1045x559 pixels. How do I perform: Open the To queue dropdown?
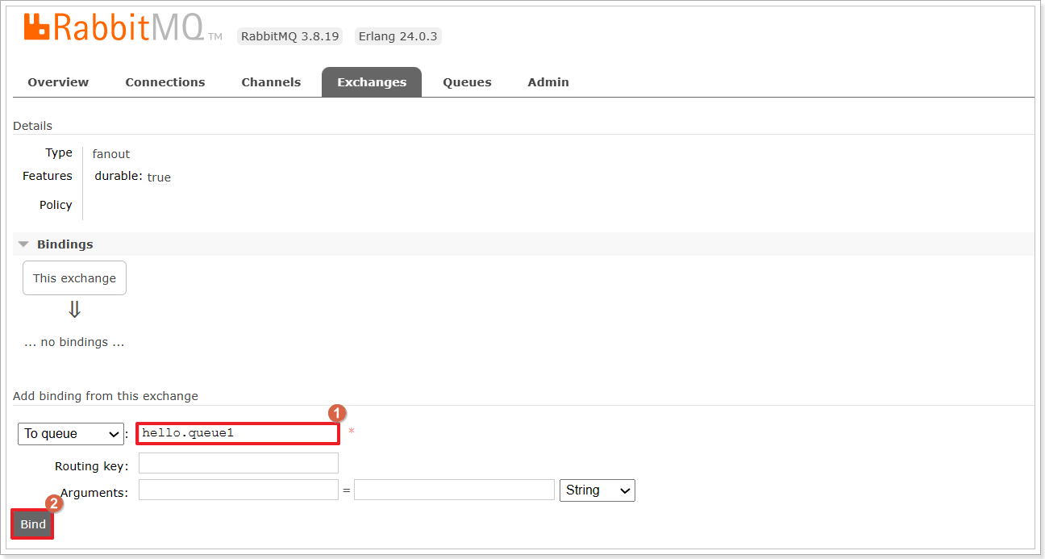(71, 434)
